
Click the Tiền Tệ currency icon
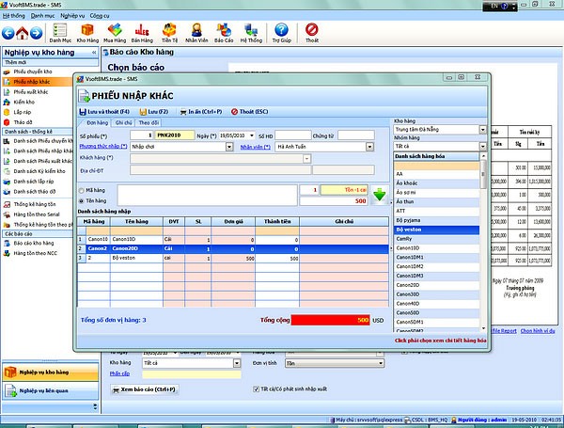click(x=169, y=35)
